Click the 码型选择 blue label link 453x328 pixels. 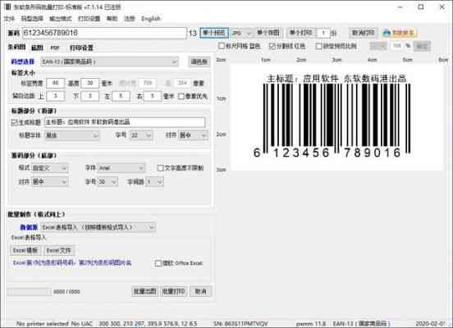click(22, 61)
